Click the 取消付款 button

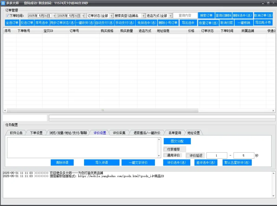(227, 23)
